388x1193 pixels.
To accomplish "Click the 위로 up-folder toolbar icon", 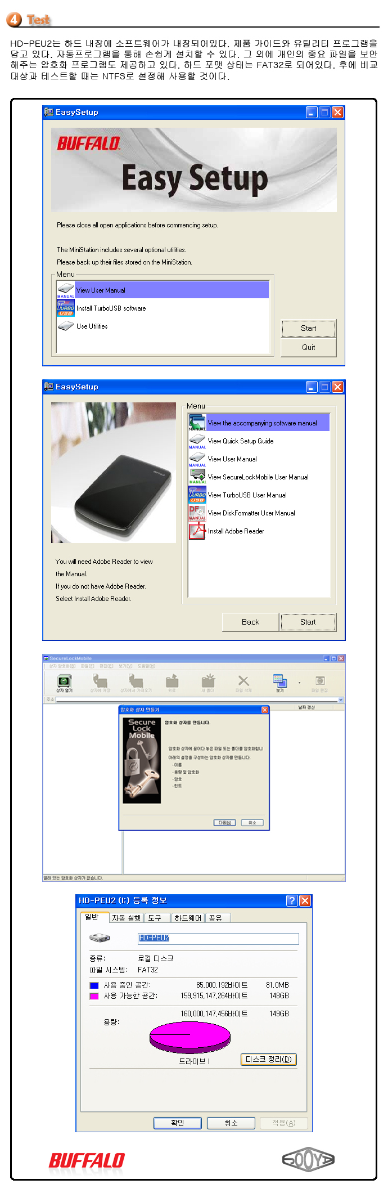I will [172, 683].
